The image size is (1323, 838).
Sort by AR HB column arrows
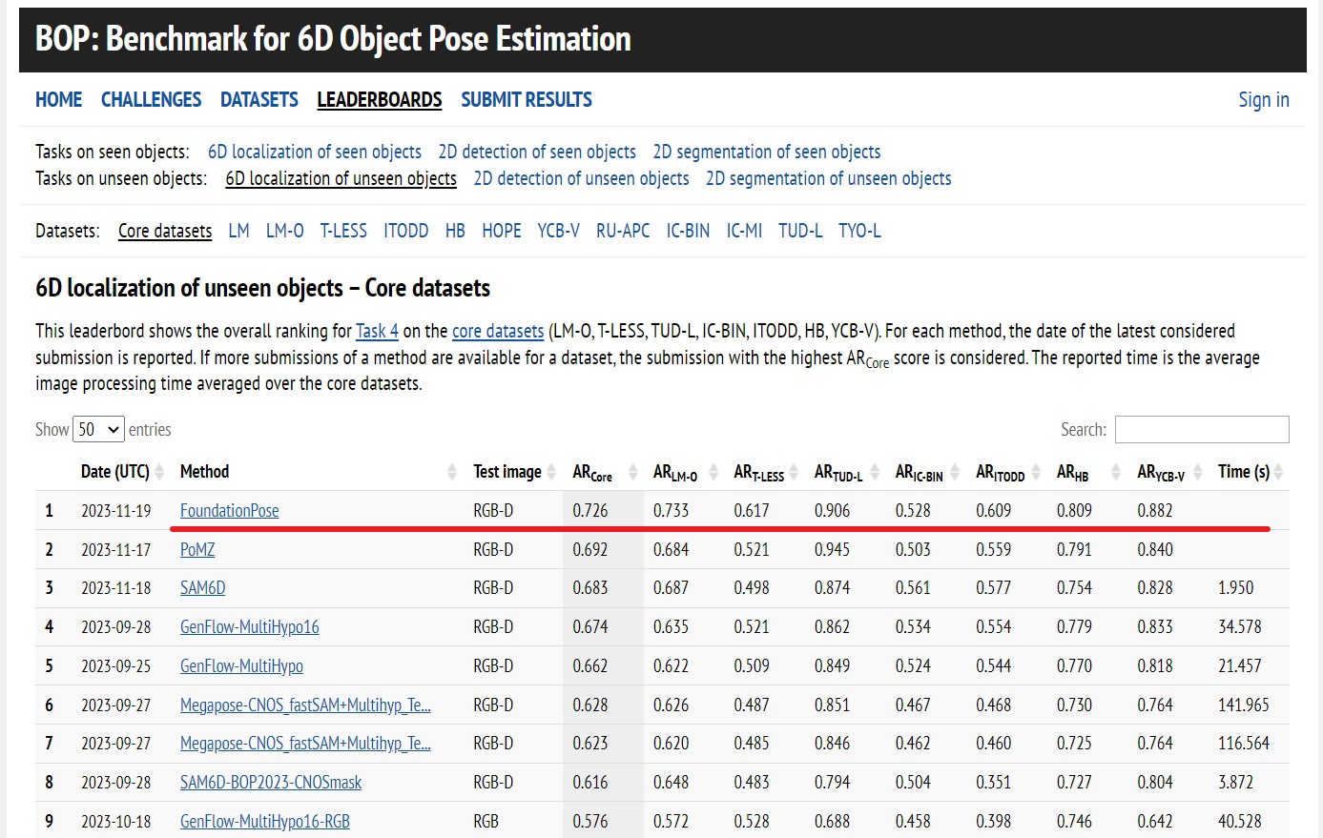(x=1116, y=472)
